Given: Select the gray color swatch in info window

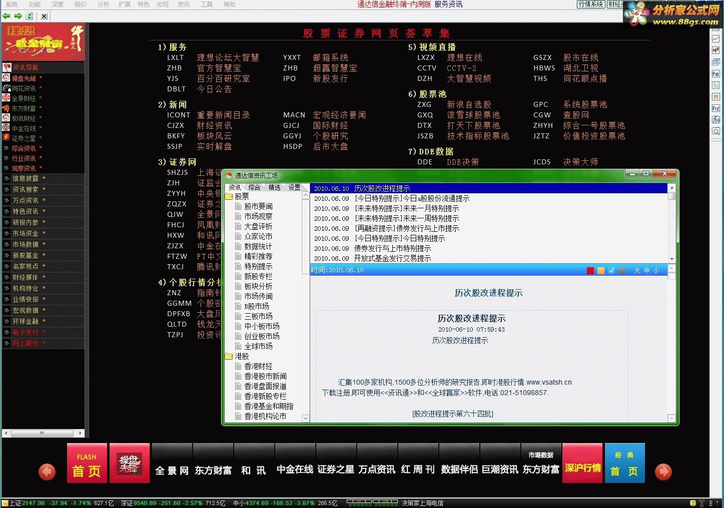Looking at the screenshot, I should (622, 271).
